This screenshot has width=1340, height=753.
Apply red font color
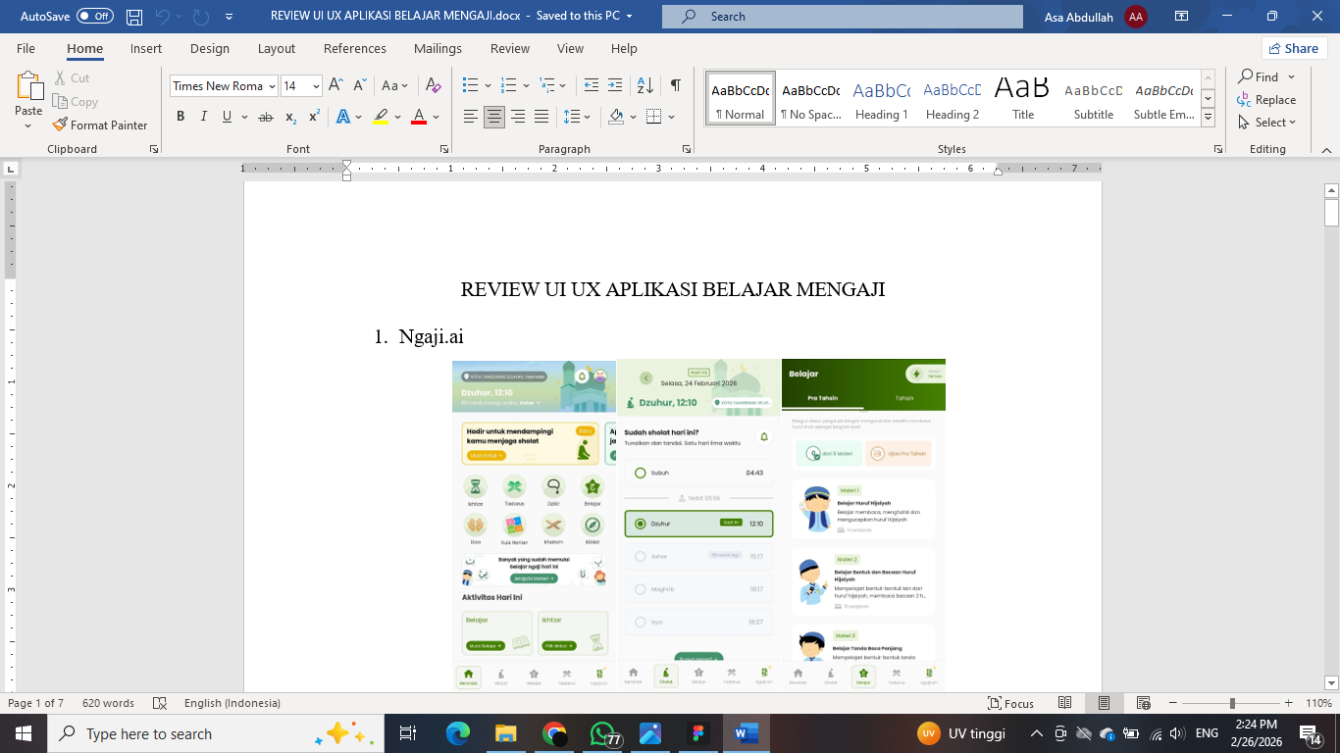tap(419, 117)
